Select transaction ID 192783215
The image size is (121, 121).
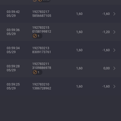point(41,28)
